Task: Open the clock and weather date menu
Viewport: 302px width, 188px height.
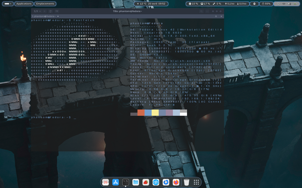Action: point(151,3)
